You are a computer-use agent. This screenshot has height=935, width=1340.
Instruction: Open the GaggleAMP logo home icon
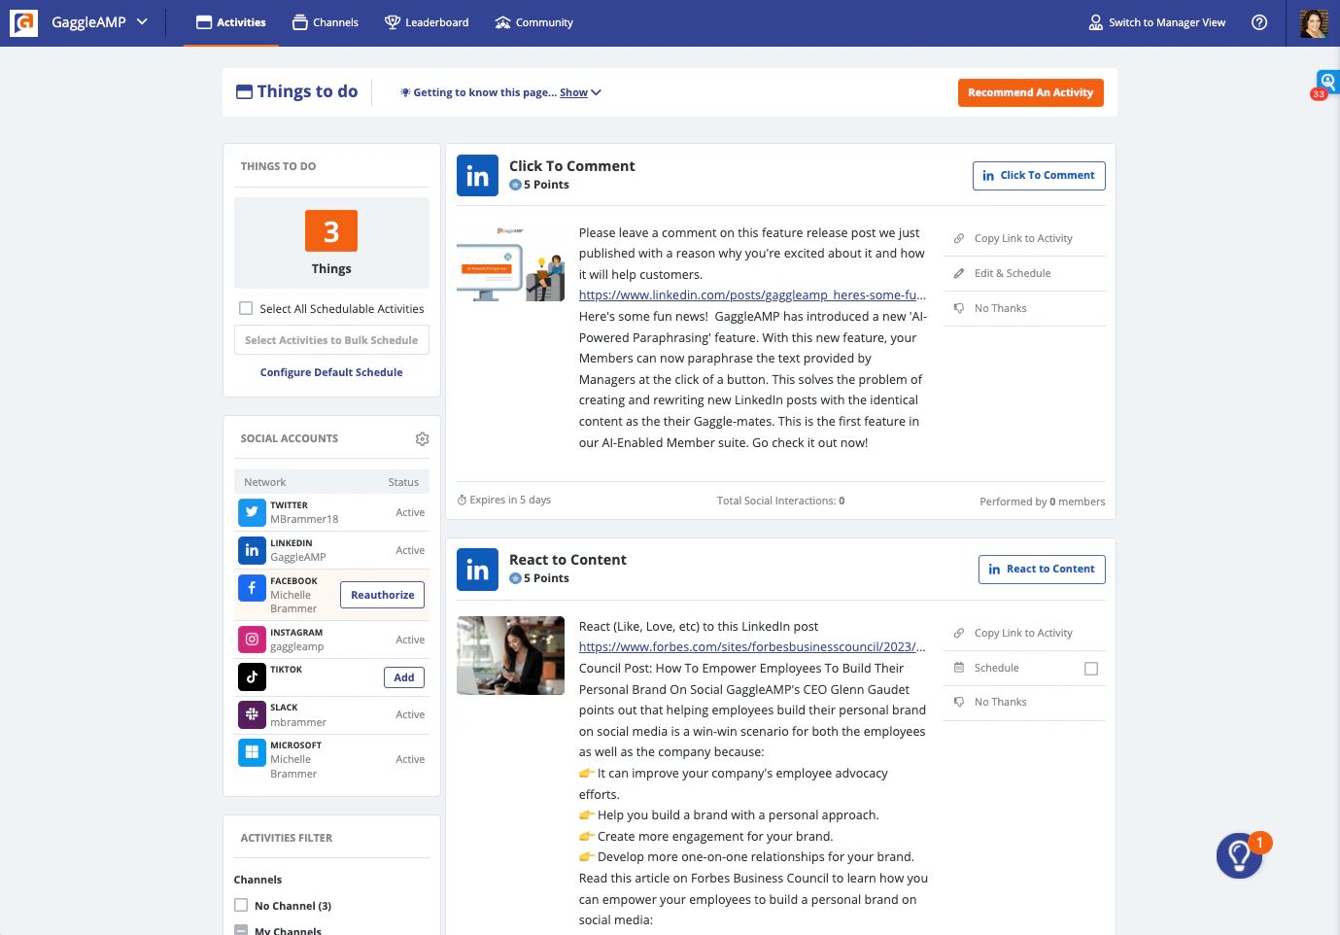[23, 22]
